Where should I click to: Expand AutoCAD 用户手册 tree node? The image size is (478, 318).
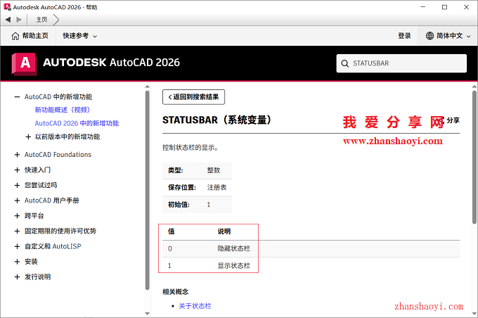pos(17,201)
